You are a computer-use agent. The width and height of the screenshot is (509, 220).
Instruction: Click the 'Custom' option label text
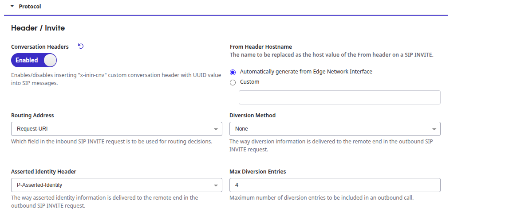[249, 82]
